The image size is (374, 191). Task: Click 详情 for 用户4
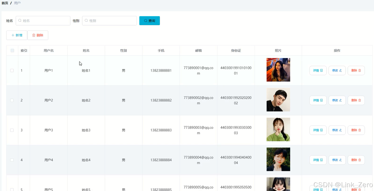[318, 160]
